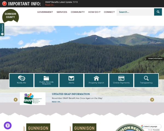This screenshot has height=131, width=164.
Task: Go to previous news slide arrow
Action: [16, 100]
